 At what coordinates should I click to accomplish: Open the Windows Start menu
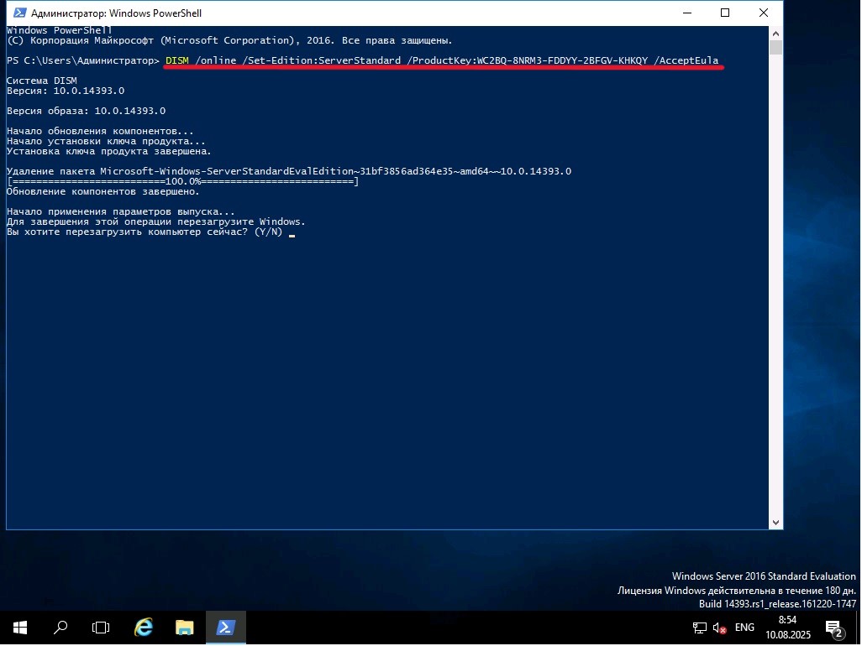pos(20,628)
